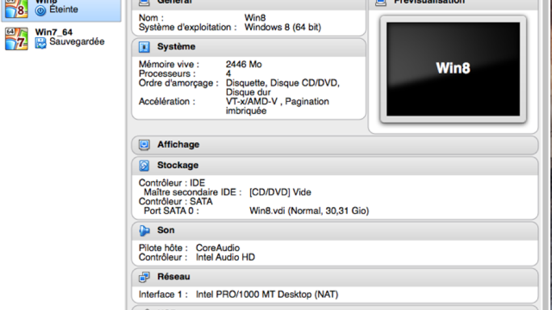The height and width of the screenshot is (310, 552).
Task: Open the Réseau section header
Action: pos(335,277)
